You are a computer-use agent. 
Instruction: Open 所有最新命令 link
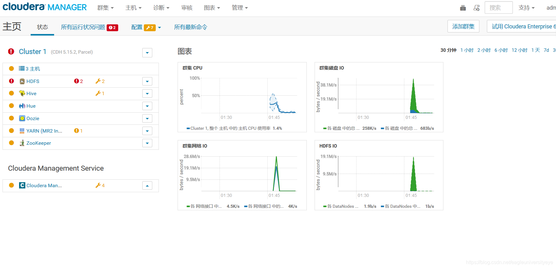pyautogui.click(x=191, y=27)
